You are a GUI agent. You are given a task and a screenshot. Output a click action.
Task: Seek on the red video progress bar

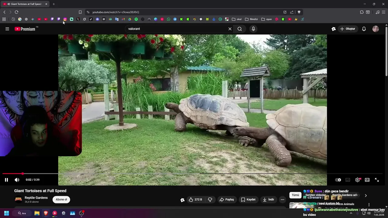click(x=12, y=173)
